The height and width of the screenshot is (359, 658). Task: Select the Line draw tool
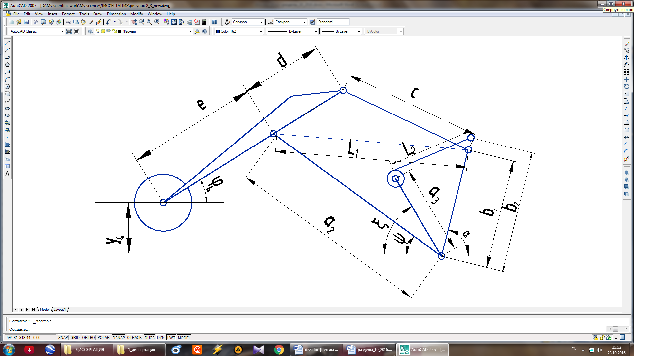(x=7, y=43)
